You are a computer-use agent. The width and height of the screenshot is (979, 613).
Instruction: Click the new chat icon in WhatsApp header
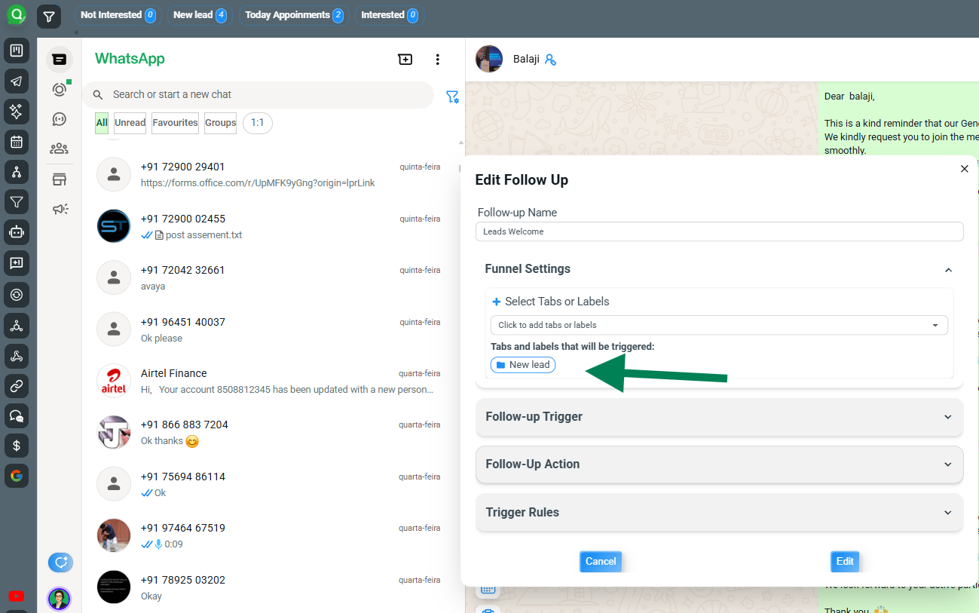point(405,60)
